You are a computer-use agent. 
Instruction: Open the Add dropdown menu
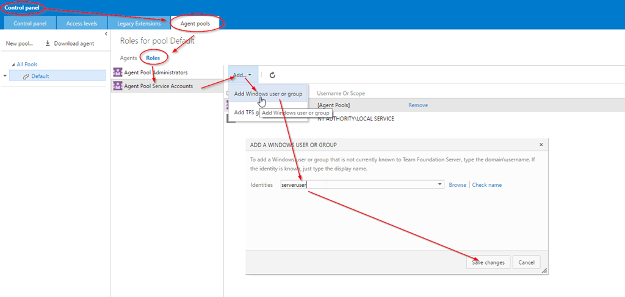tap(242, 75)
